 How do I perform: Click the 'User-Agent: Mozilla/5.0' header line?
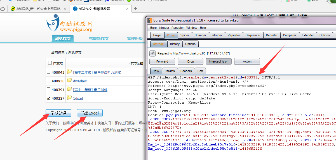230,94
